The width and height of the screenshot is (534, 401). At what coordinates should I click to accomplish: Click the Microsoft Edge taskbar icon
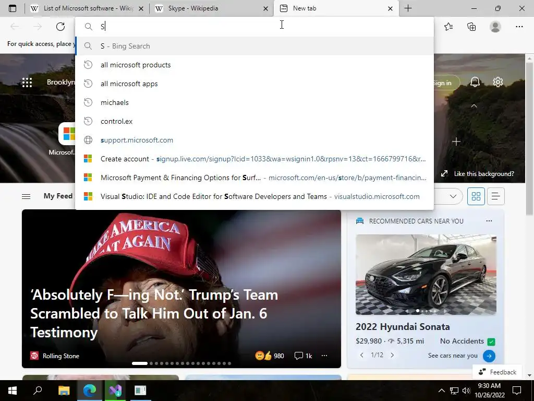(x=90, y=391)
